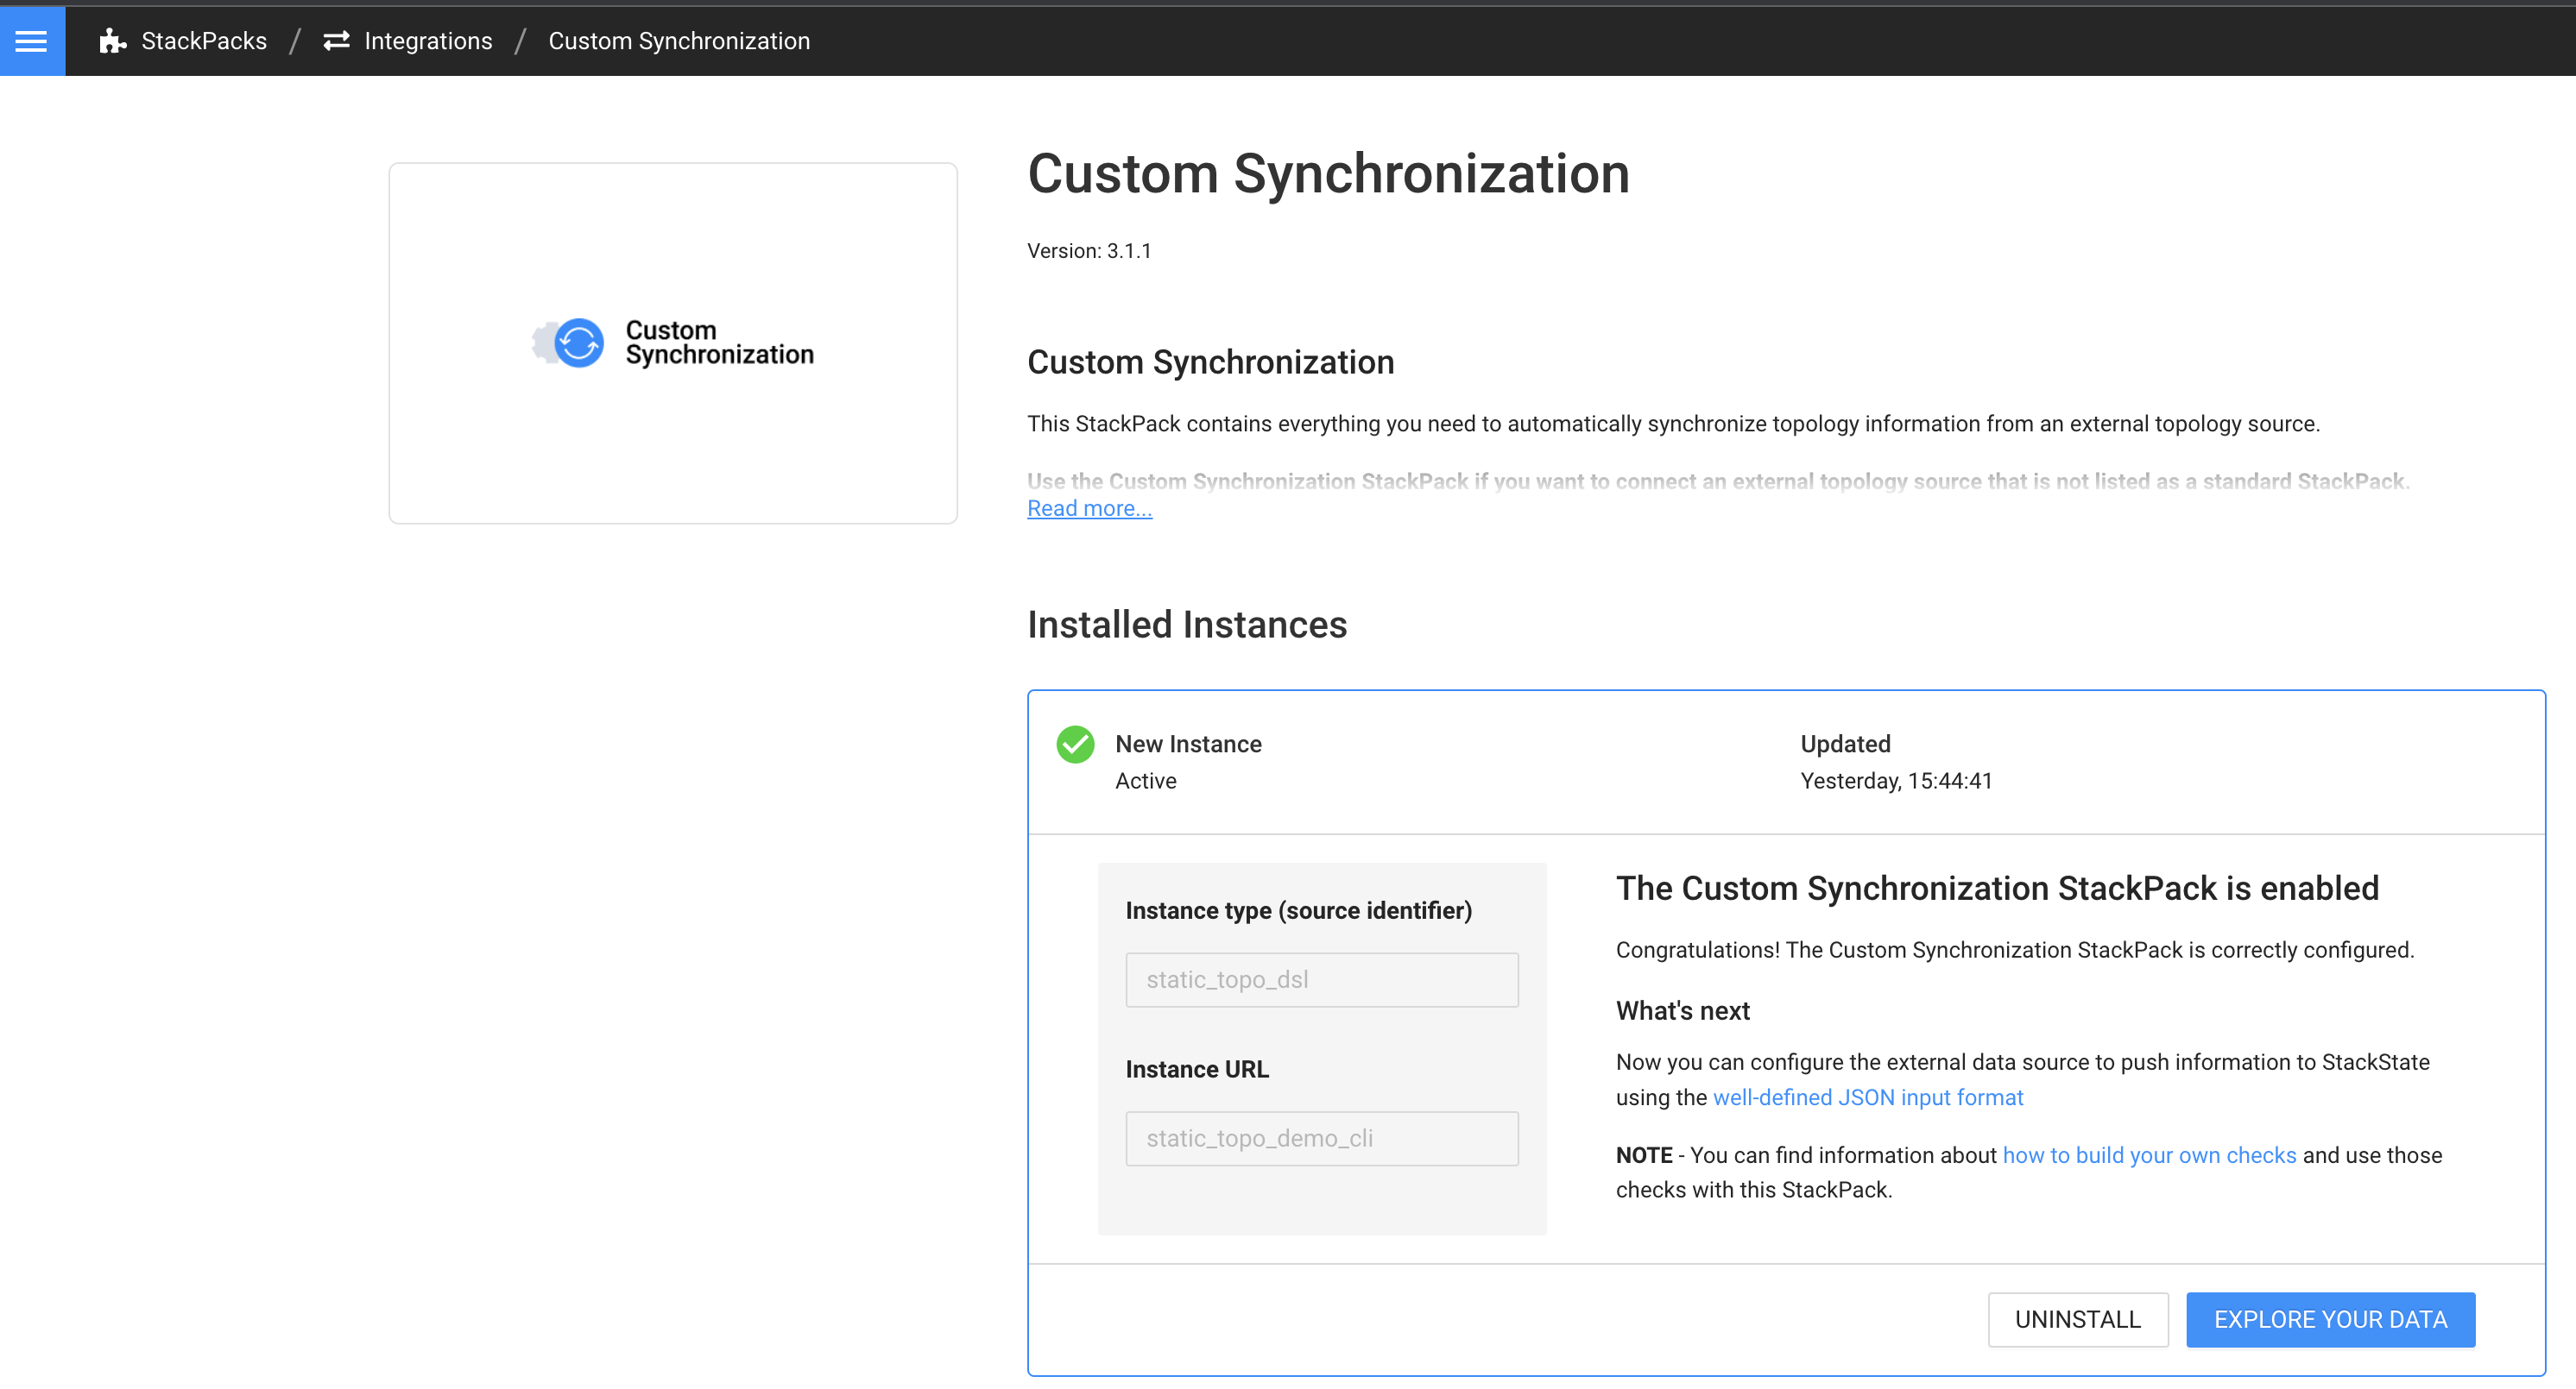Focus the Instance type source identifier field
Image resolution: width=2576 pixels, height=1389 pixels.
pyautogui.click(x=1322, y=980)
